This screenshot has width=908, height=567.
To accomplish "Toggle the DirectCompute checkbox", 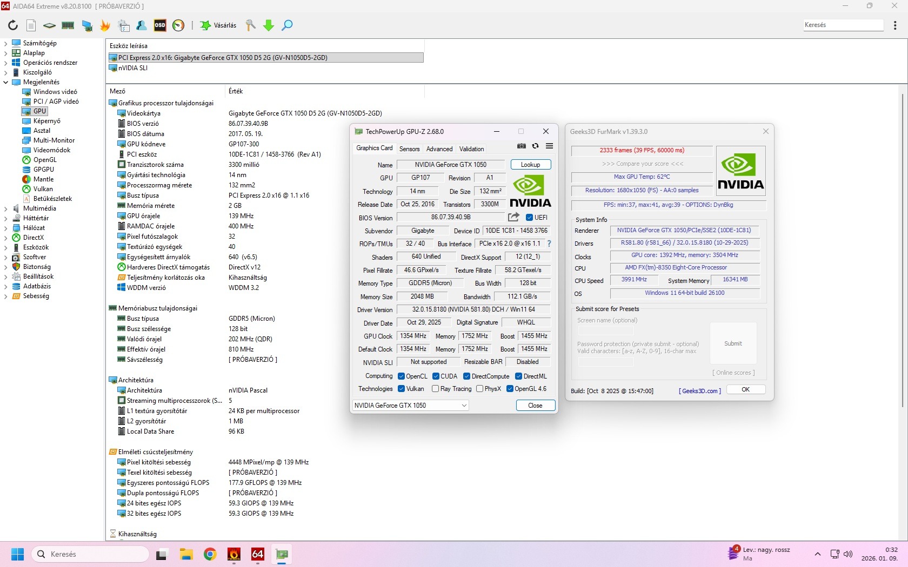I will [466, 376].
